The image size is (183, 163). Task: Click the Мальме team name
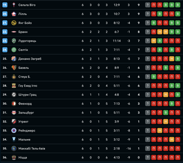[x=24, y=140]
